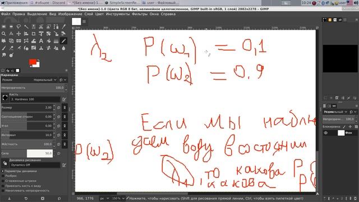Toggle visibility of the Фон layer
Viewport: 359px width, 202px height.
pos(326,133)
